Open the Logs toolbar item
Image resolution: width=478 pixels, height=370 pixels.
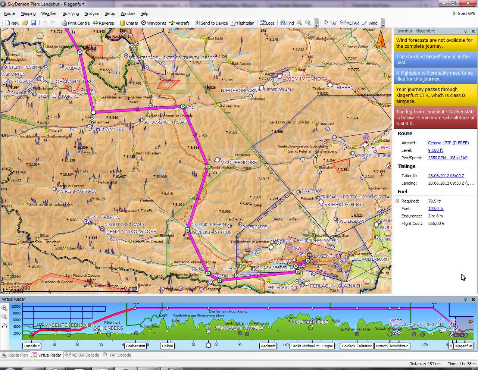(x=267, y=23)
